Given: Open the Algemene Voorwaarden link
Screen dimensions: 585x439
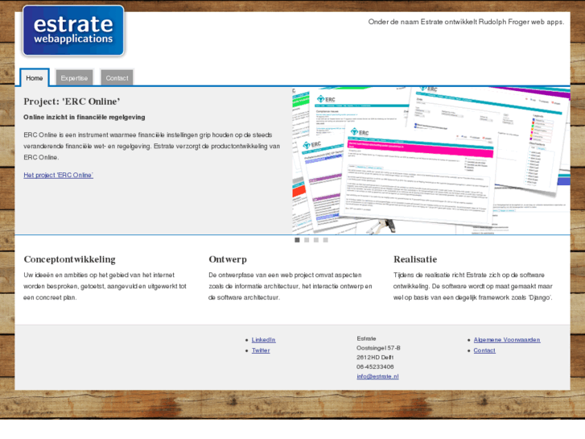Looking at the screenshot, I should pos(507,340).
